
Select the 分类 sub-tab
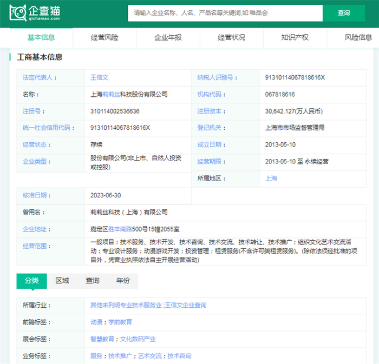click(x=31, y=281)
